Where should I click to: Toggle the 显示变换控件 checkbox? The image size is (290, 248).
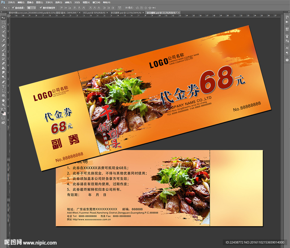pos(41,8)
